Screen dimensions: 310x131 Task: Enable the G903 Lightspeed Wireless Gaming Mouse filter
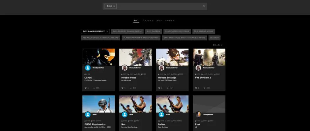(184, 38)
